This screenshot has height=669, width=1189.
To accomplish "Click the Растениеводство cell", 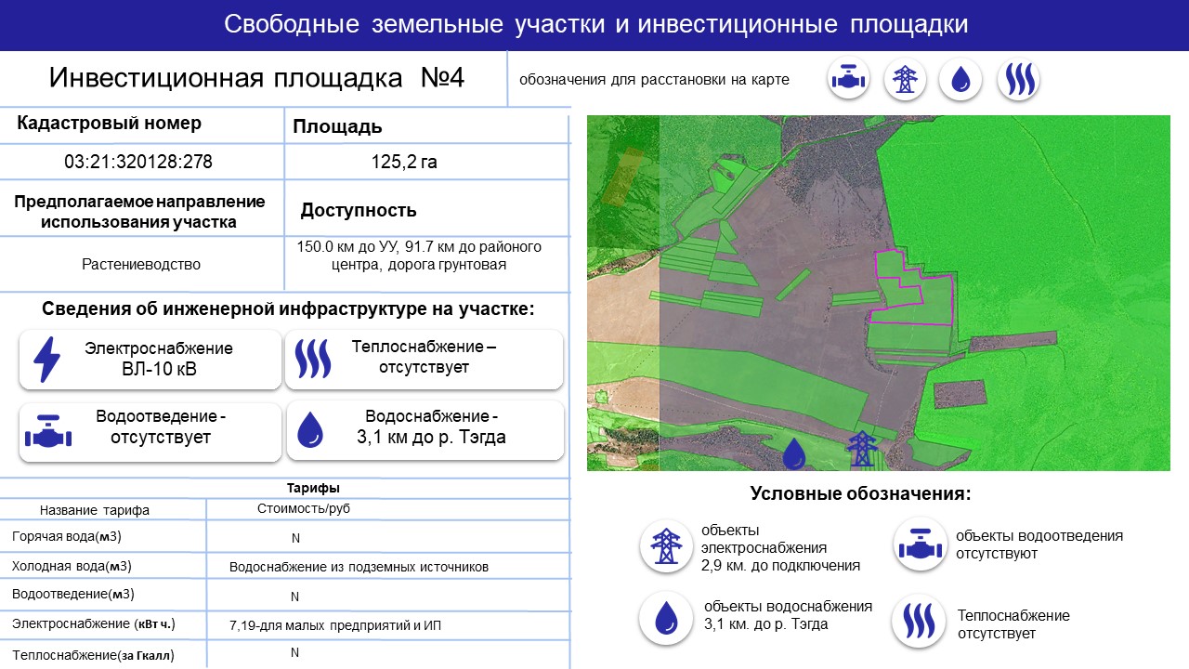I will pyautogui.click(x=141, y=264).
